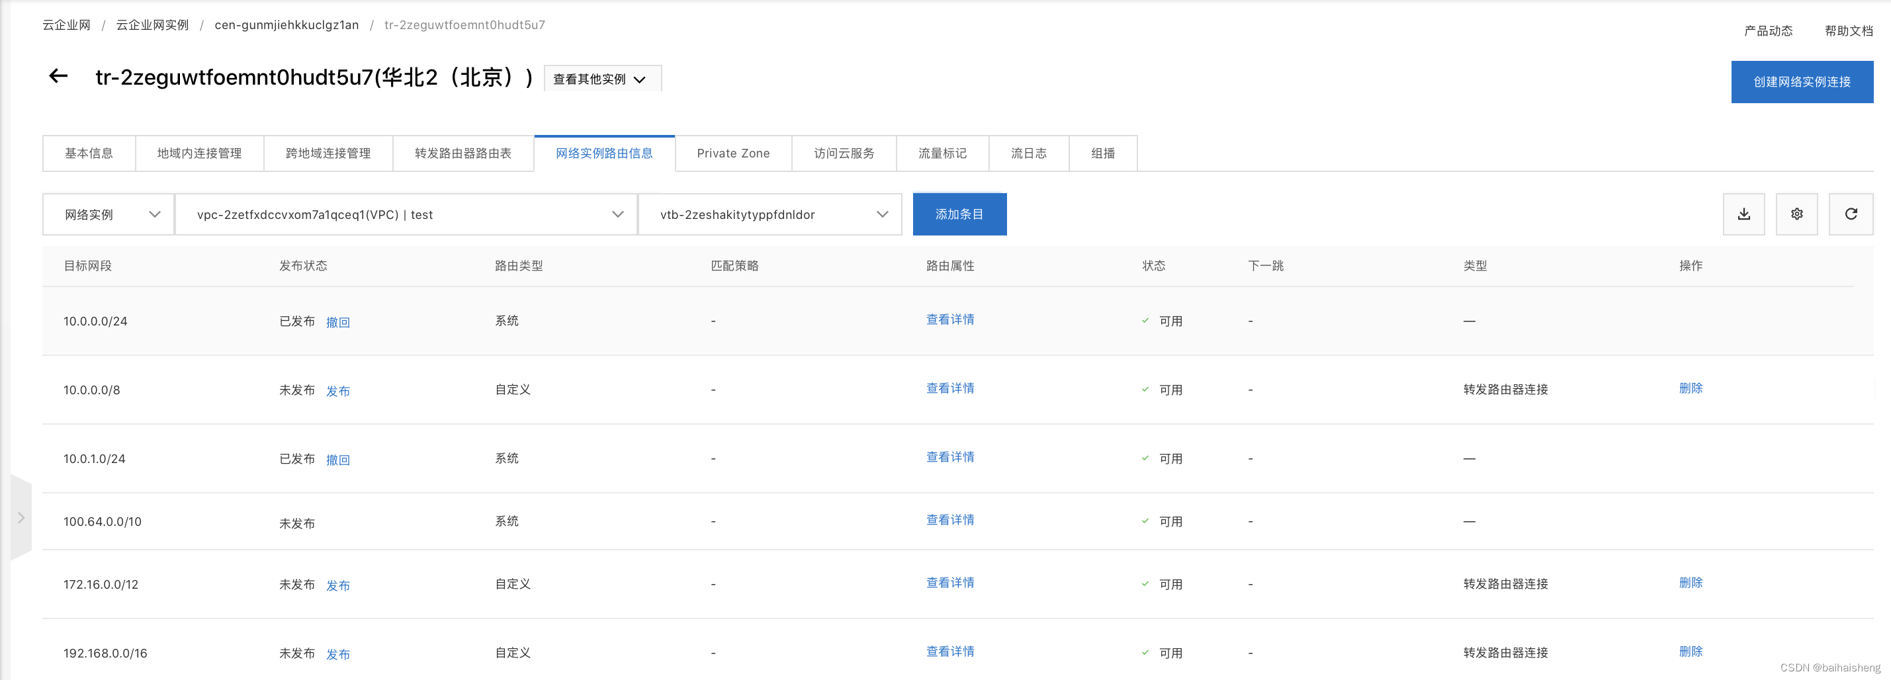
Task: Download the route table data
Action: point(1743,214)
